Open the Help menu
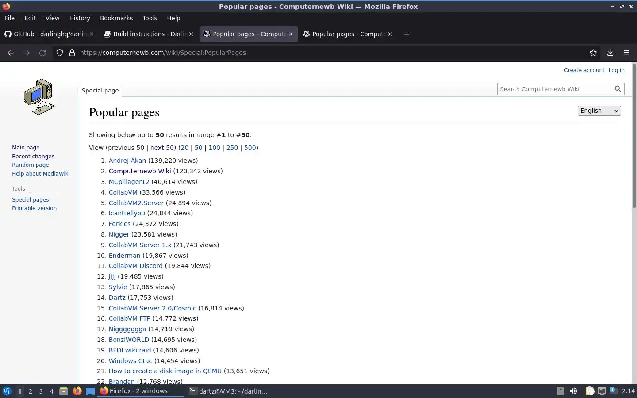 tap(173, 18)
